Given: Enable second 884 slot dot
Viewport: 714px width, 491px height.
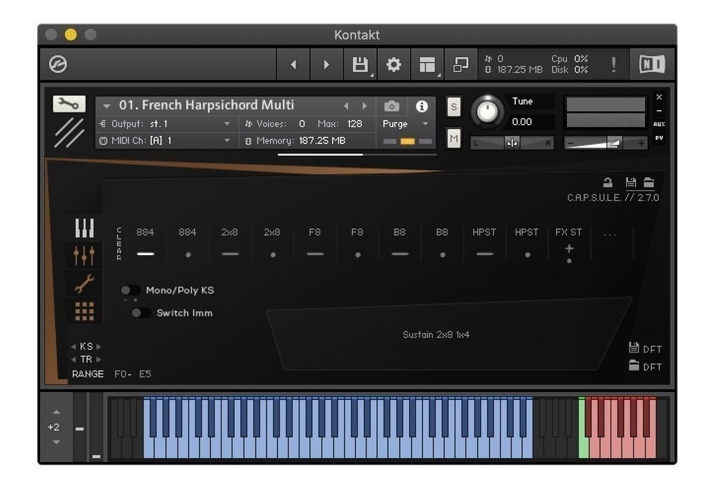Looking at the screenshot, I should tap(188, 255).
